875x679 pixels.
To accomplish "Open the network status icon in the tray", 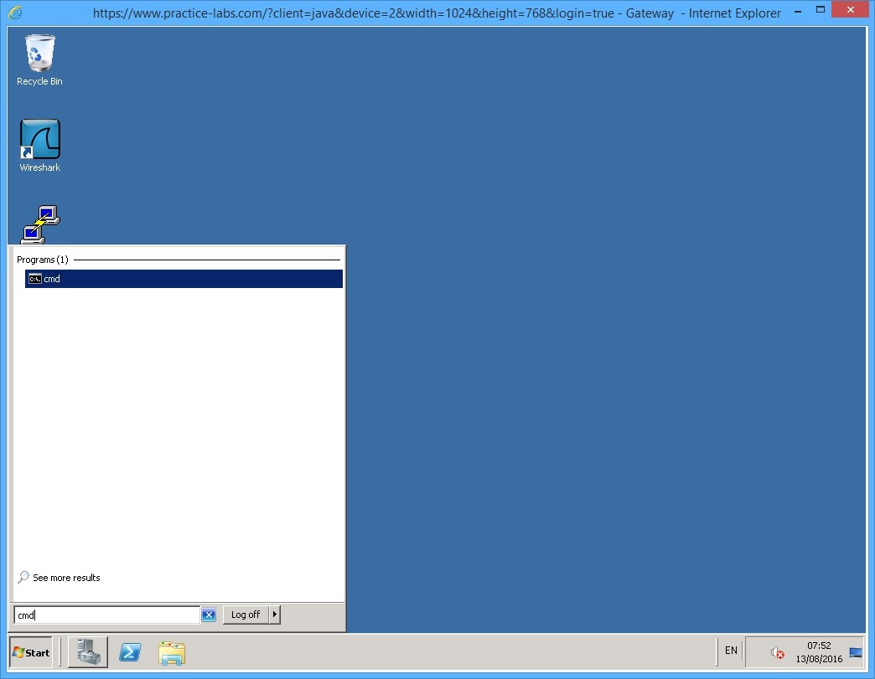I will click(855, 651).
